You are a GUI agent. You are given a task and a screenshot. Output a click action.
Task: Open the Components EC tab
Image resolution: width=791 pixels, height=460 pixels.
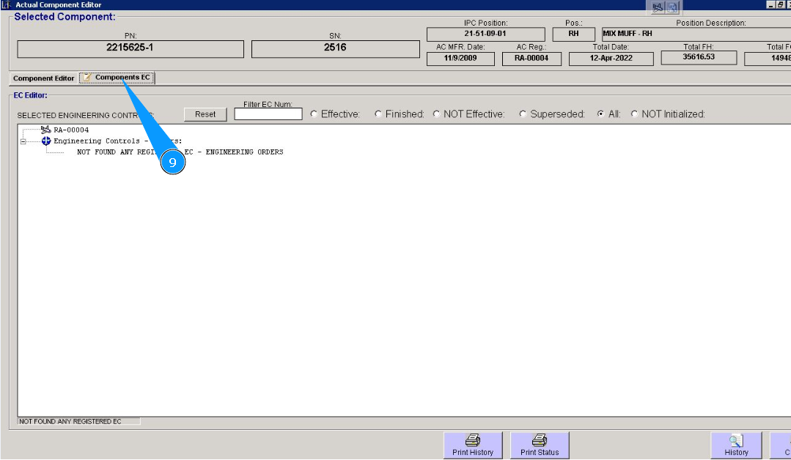click(x=117, y=78)
